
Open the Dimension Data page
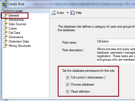19,41
